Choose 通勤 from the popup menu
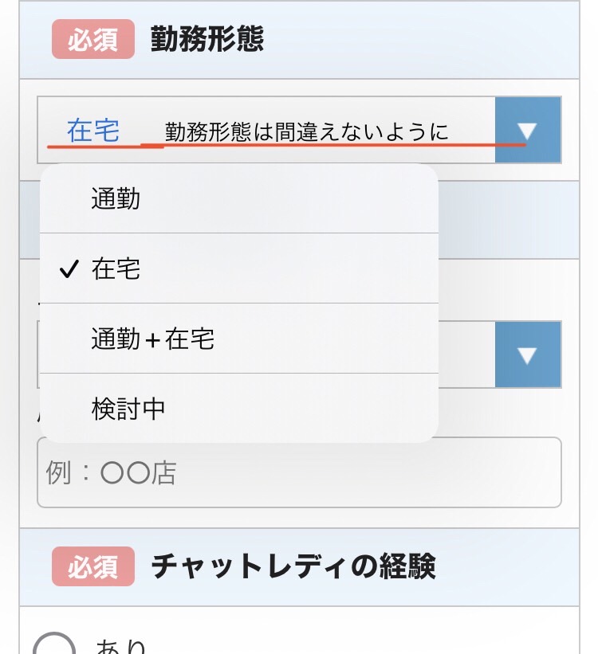Image resolution: width=598 pixels, height=654 pixels. tap(116, 199)
